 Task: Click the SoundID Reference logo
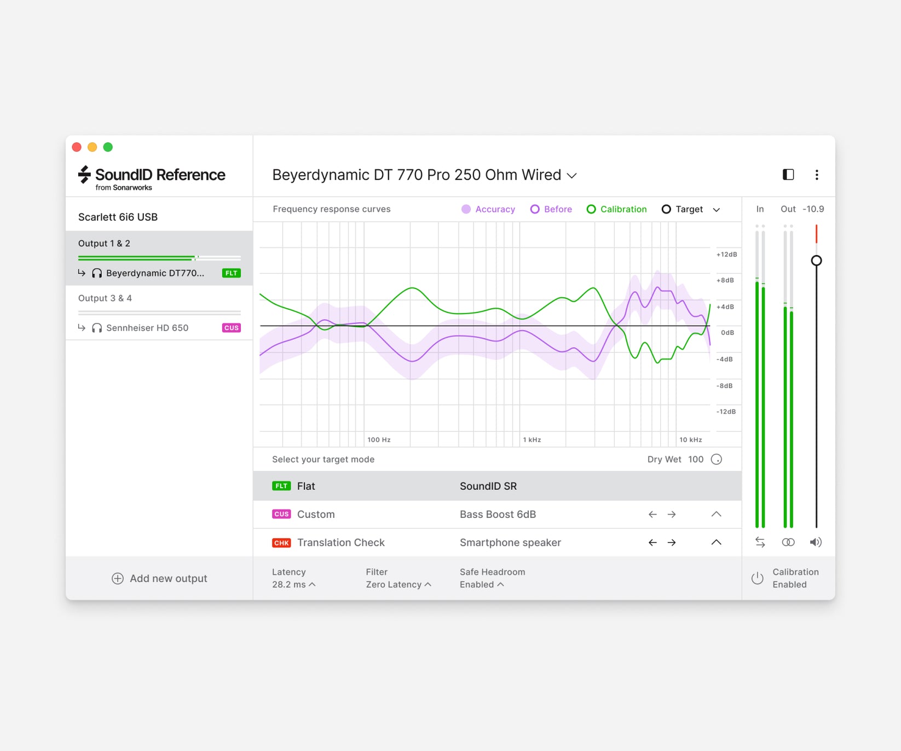point(151,176)
